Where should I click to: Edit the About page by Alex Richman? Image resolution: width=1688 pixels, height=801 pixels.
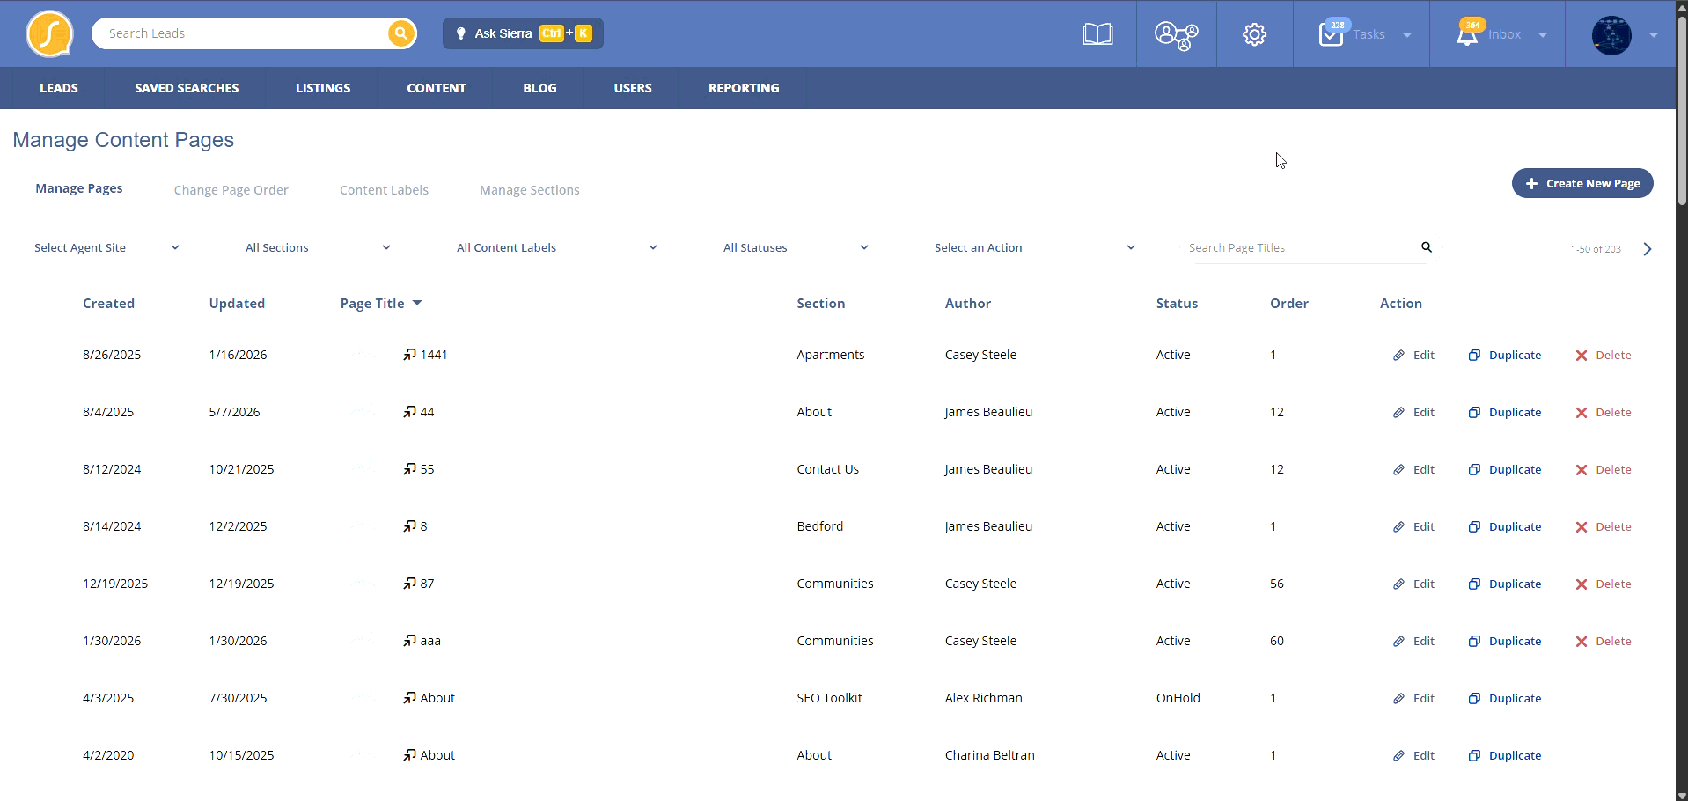pos(1414,698)
